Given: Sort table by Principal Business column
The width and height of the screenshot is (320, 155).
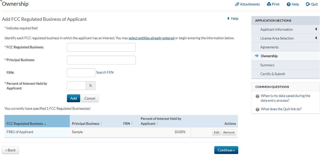Looking at the screenshot, I should [101, 124].
